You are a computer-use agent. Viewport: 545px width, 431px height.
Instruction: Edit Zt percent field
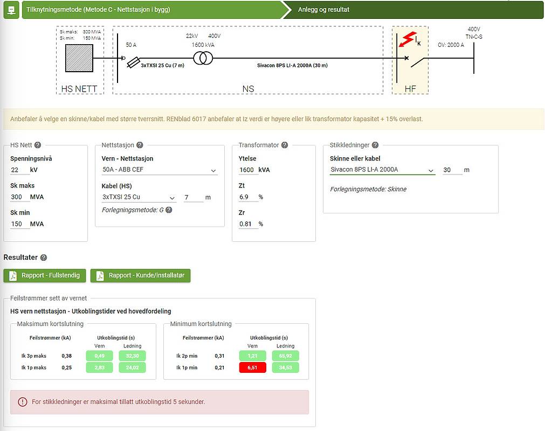coord(248,197)
